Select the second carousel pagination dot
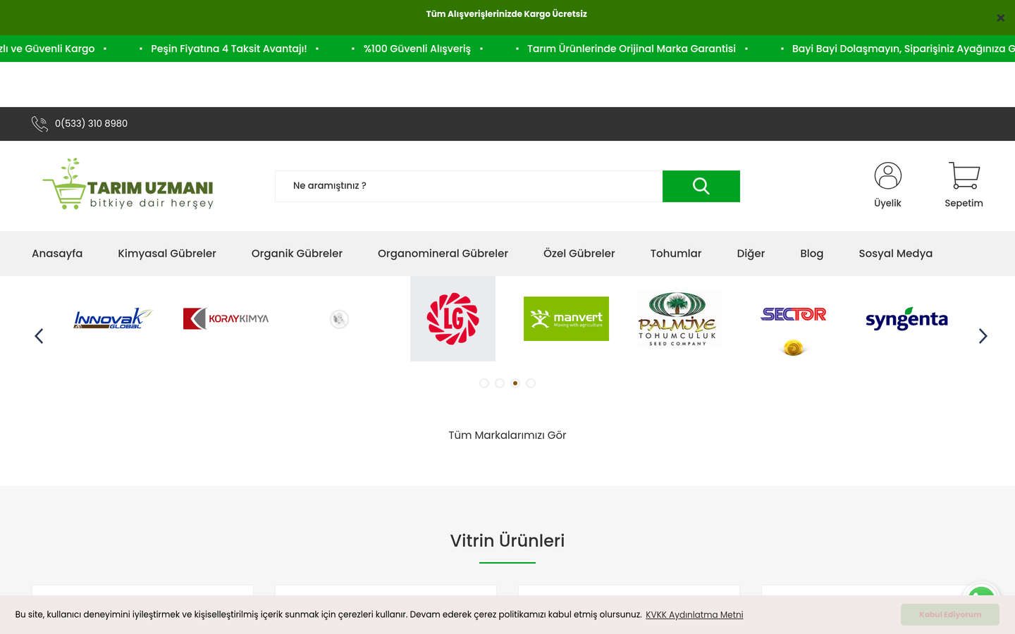This screenshot has height=634, width=1015. [x=500, y=383]
